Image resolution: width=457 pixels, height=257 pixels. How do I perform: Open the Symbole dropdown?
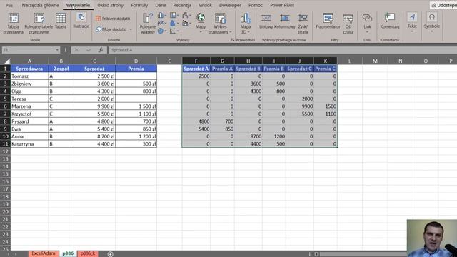431,23
